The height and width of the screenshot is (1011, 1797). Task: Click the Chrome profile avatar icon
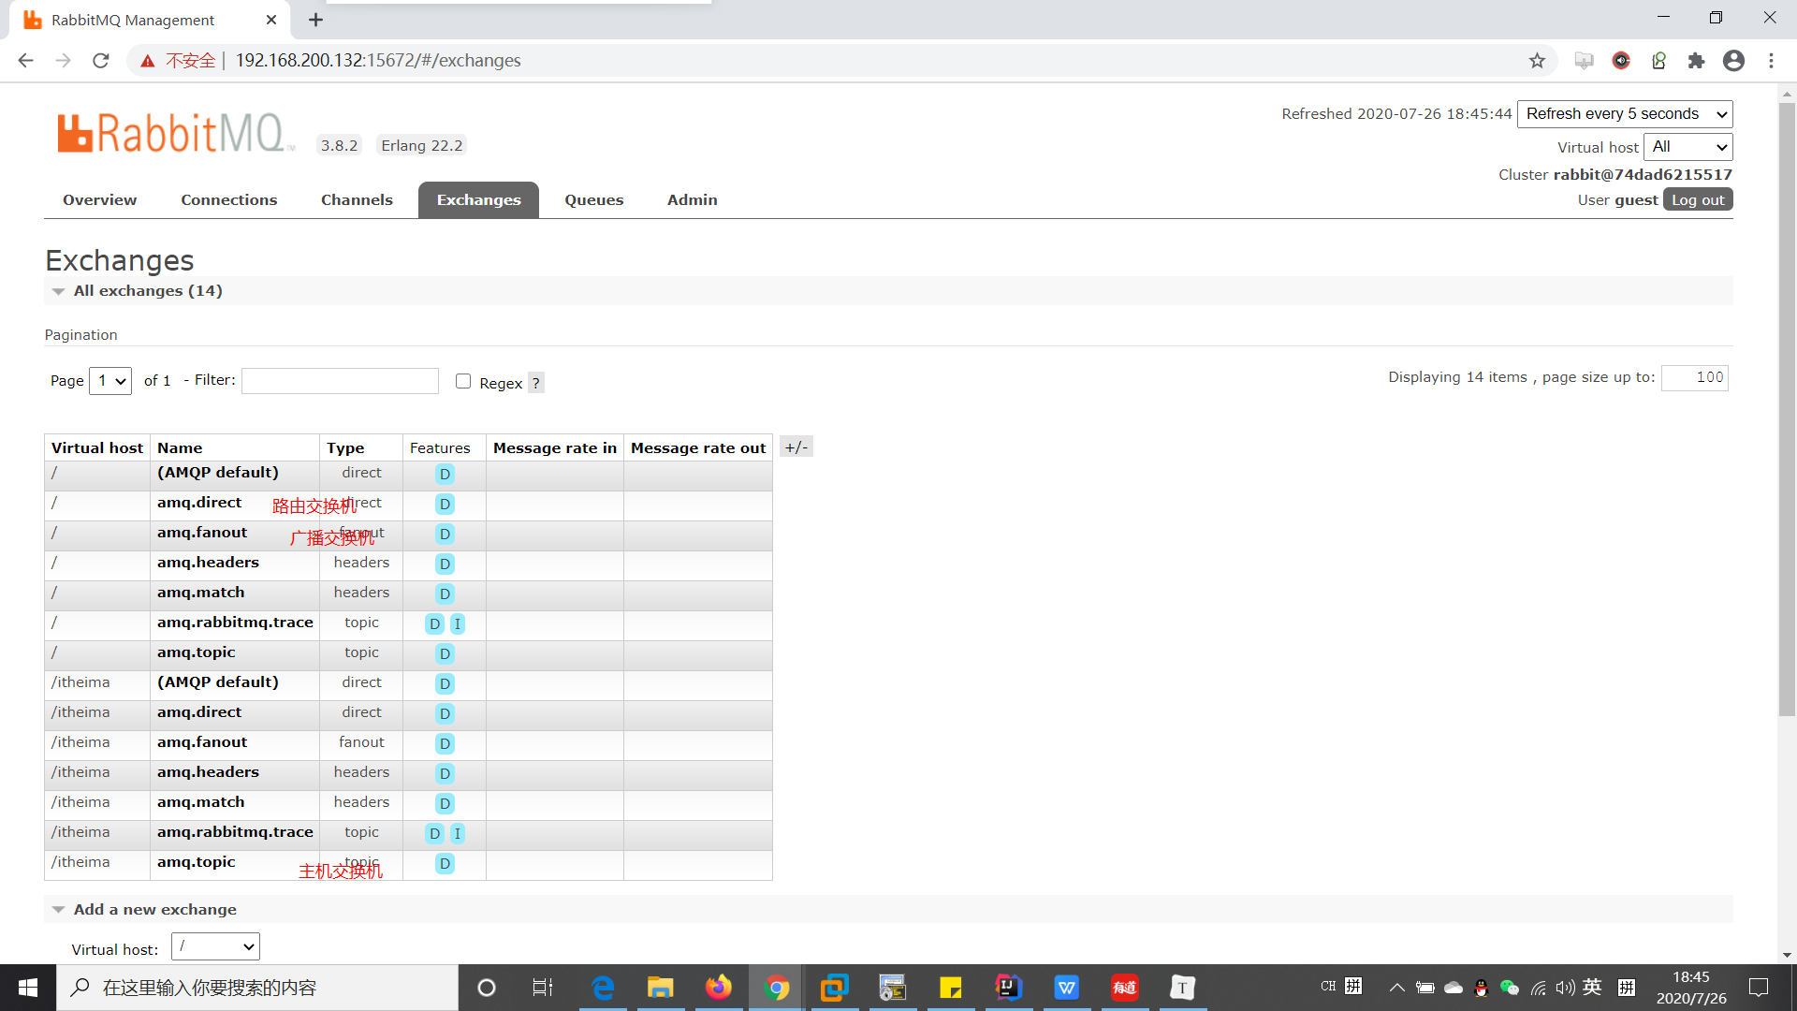pos(1733,61)
